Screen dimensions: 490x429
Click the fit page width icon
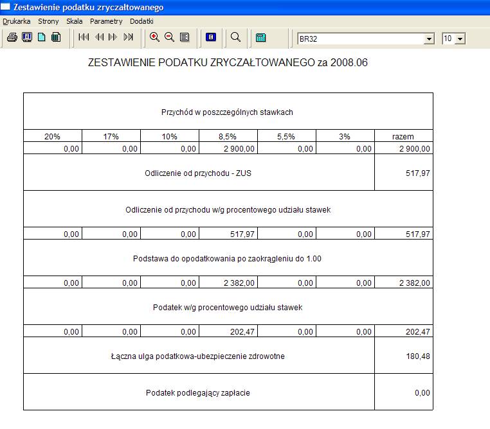click(185, 37)
